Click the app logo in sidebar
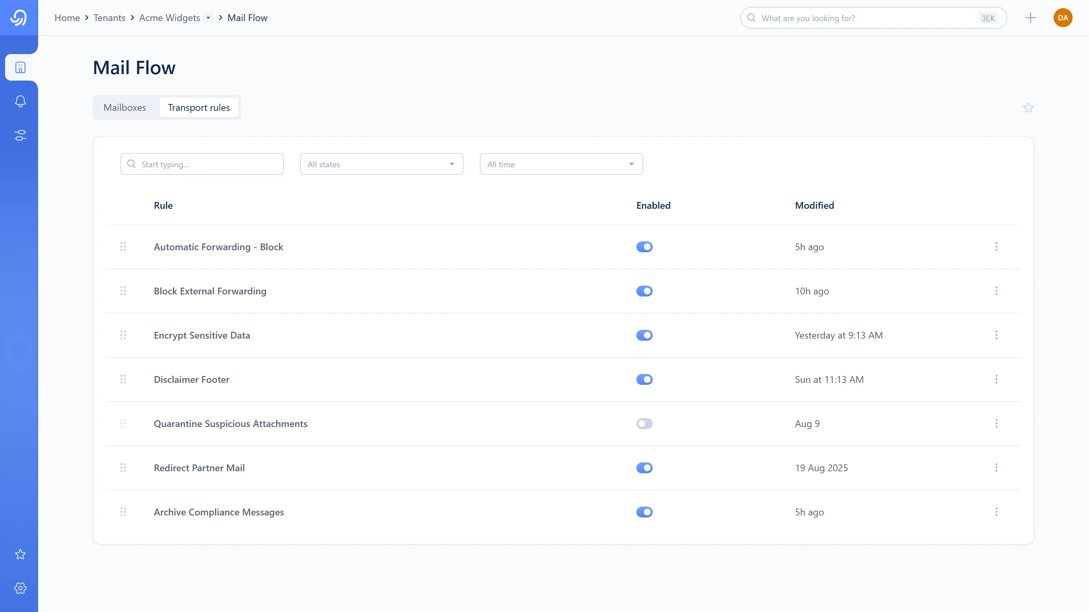This screenshot has height=612, width=1089. tap(19, 18)
